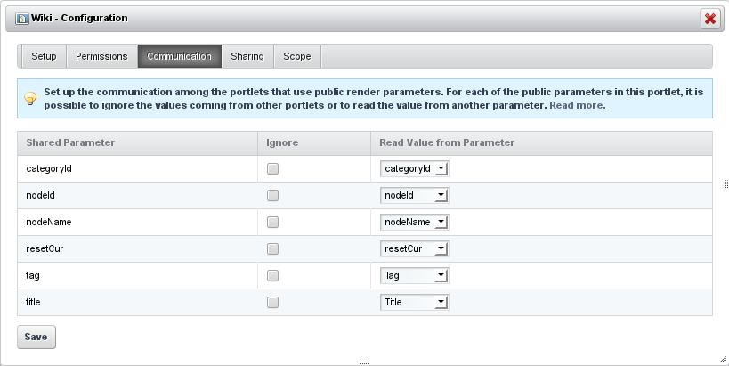The width and height of the screenshot is (729, 366).
Task: Click the Shared Parameter column header
Action: coord(138,142)
